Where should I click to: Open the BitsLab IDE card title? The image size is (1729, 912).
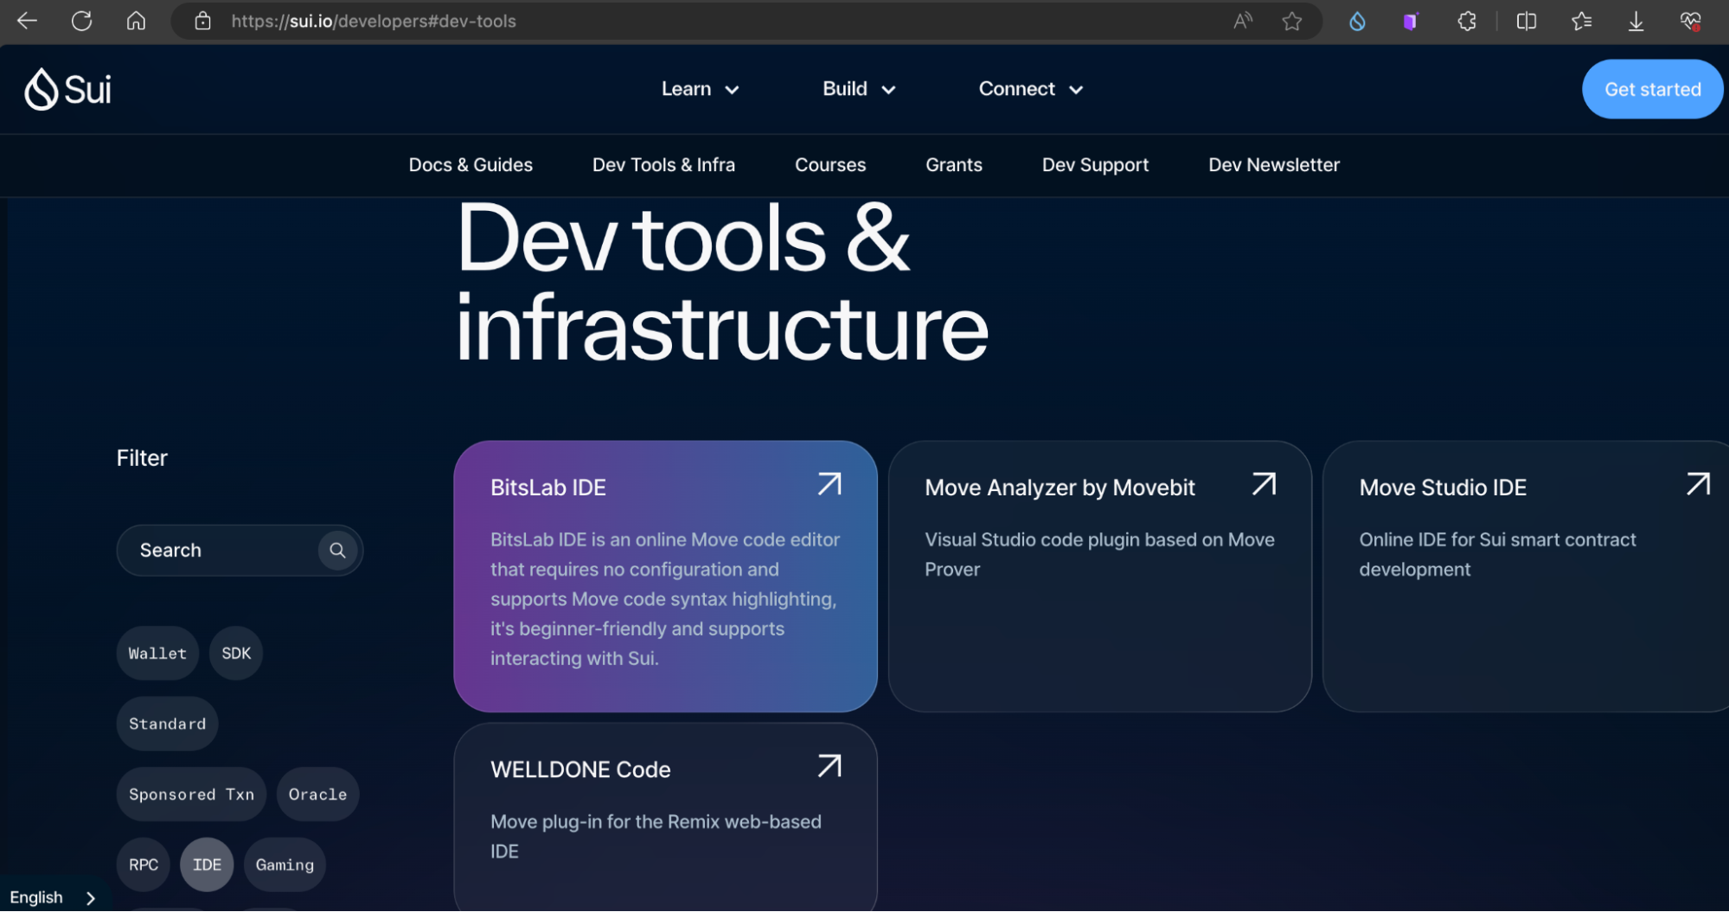(x=548, y=488)
